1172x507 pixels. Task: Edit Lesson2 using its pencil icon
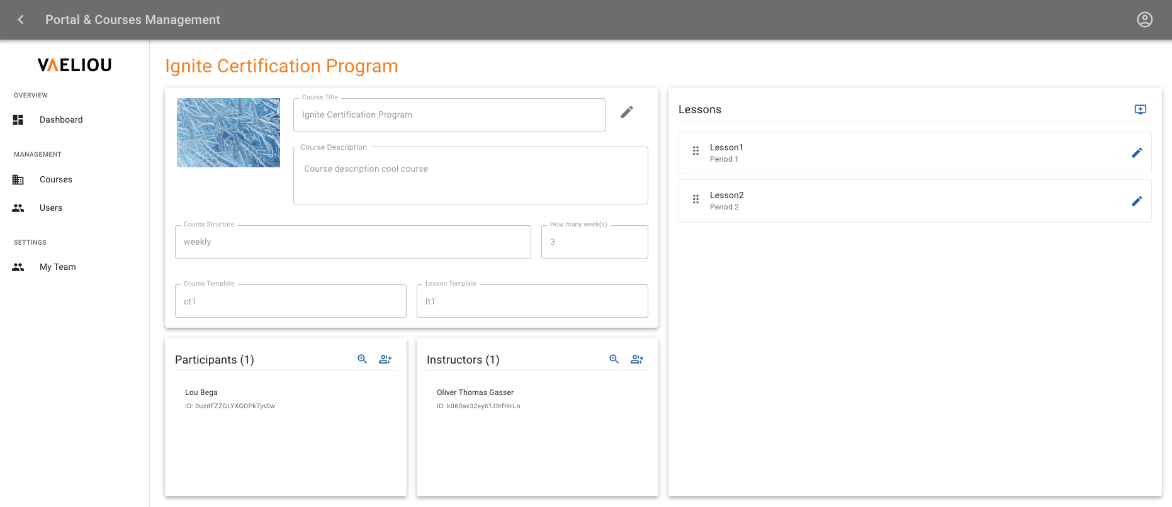click(1137, 201)
